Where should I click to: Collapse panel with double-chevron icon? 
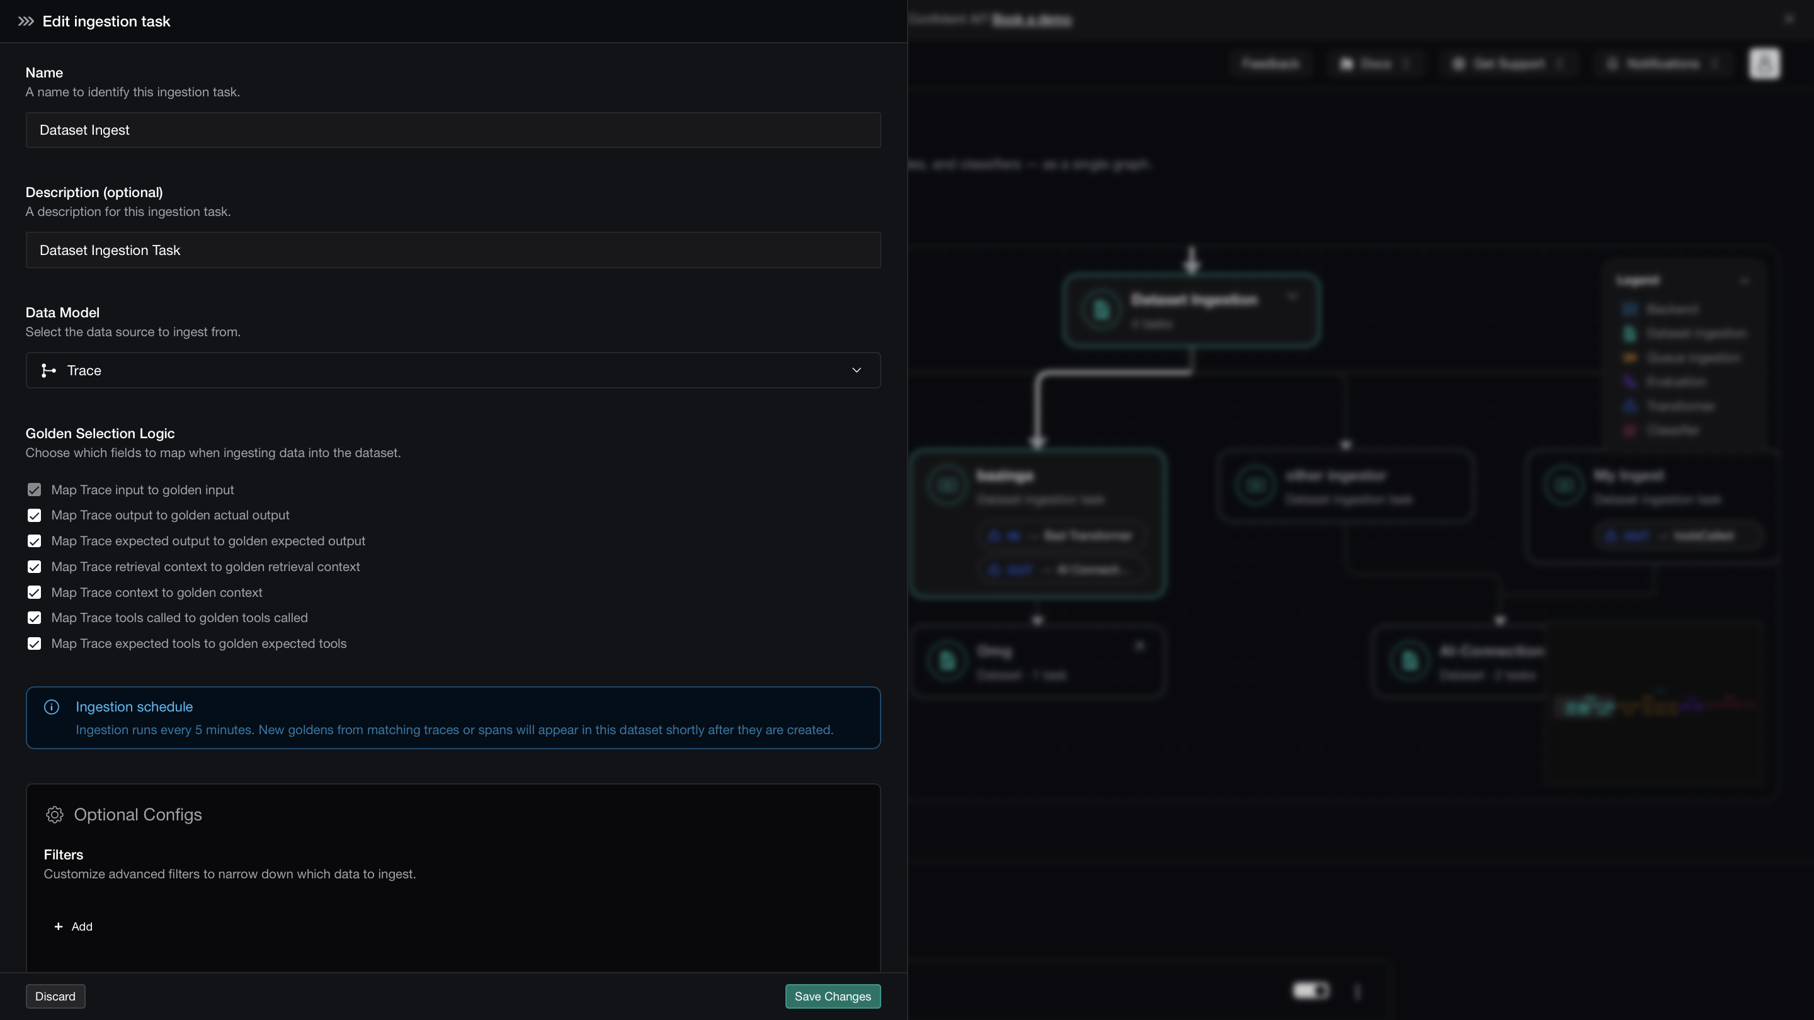[26, 21]
